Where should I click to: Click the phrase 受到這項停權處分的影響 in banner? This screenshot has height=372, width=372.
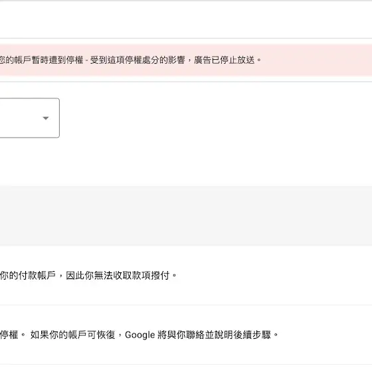pyautogui.click(x=138, y=60)
